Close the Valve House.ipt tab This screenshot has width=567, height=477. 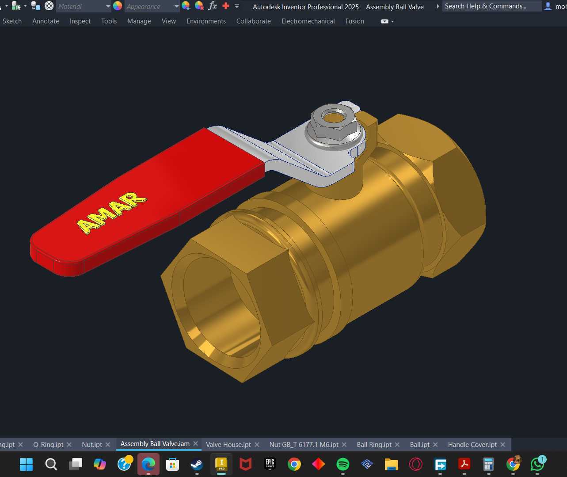[x=257, y=445]
